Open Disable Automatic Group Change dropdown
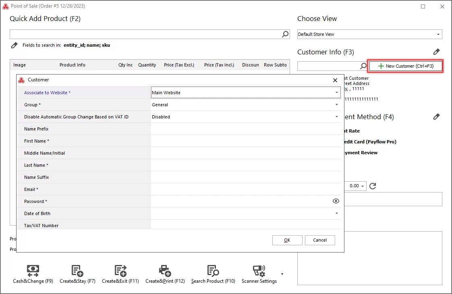This screenshot has height=294, width=452. 337,117
